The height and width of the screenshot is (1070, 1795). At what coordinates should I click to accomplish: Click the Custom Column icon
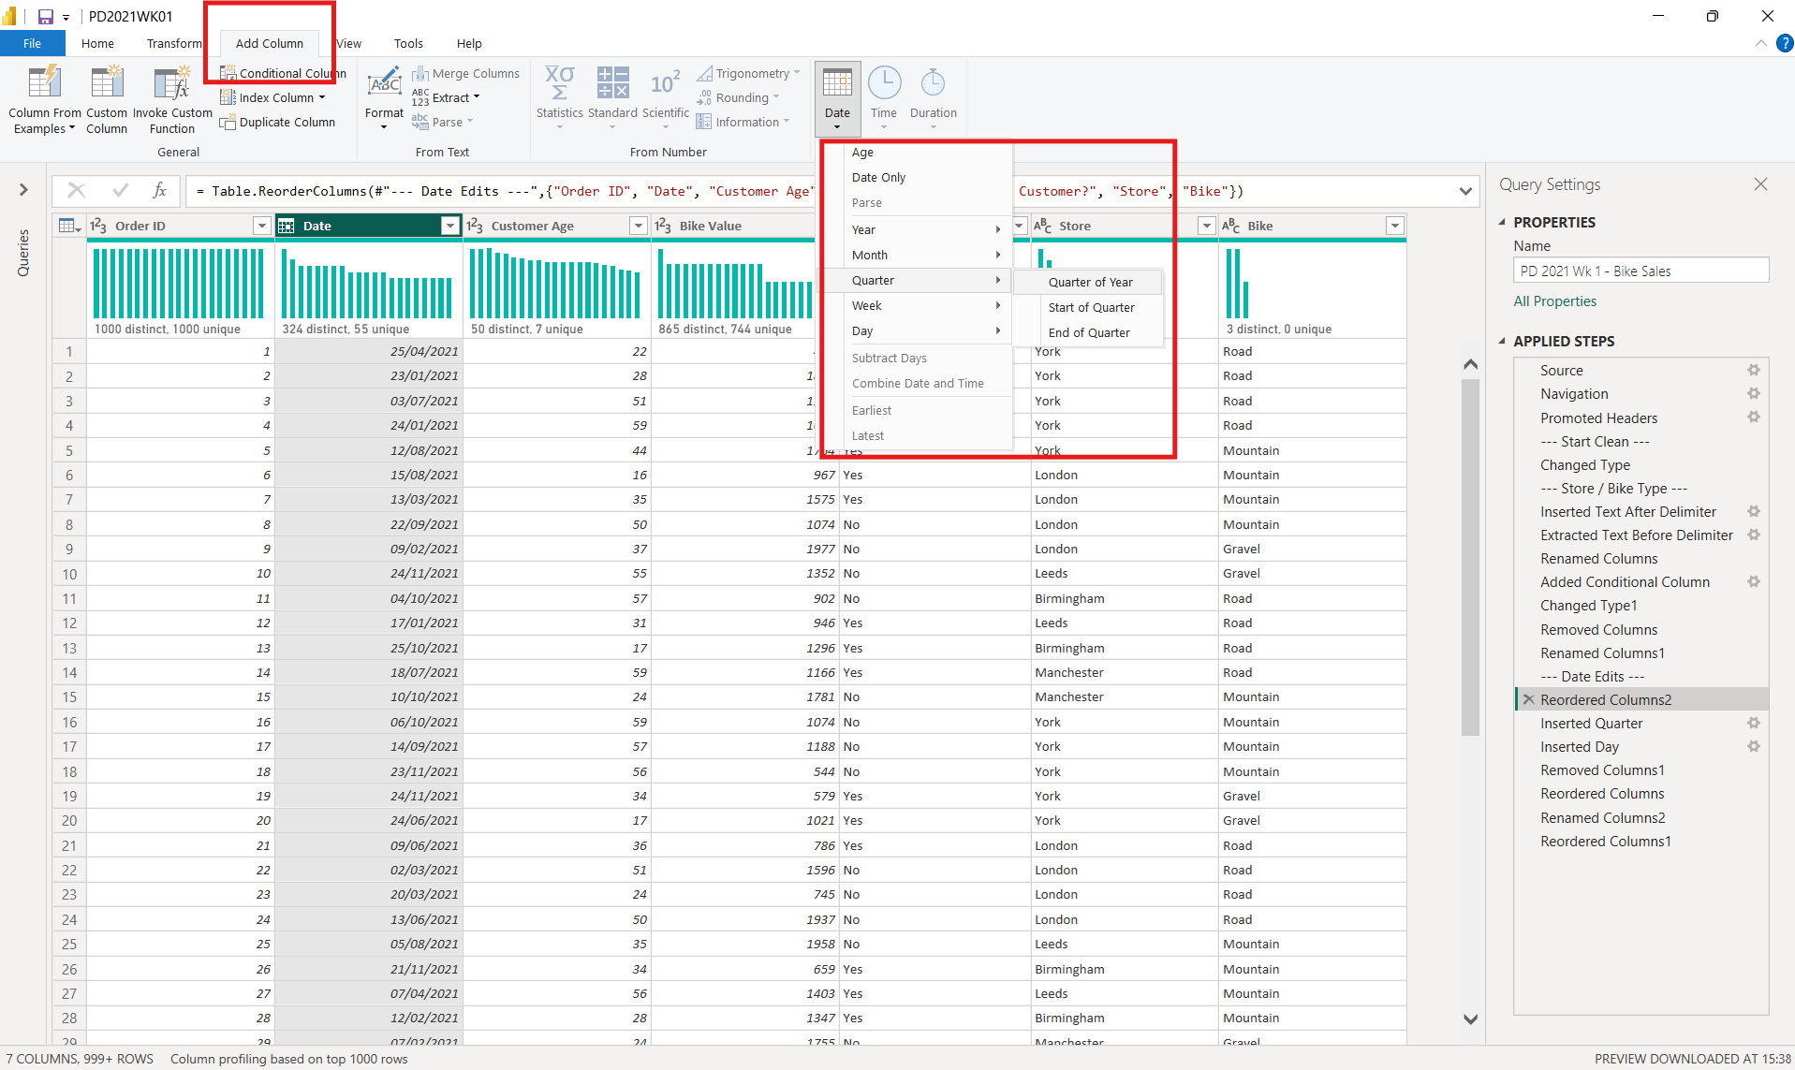(107, 84)
